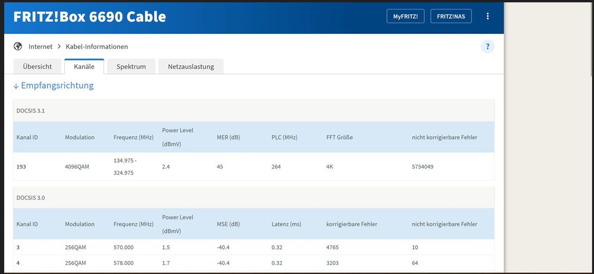Click frequency range 134.975 - 324.975
Viewport: 594px width, 274px height.
point(125,166)
